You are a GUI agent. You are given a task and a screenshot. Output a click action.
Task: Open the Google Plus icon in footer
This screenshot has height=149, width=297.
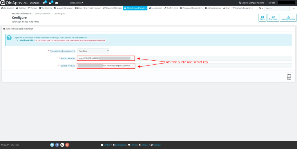tap(67, 145)
